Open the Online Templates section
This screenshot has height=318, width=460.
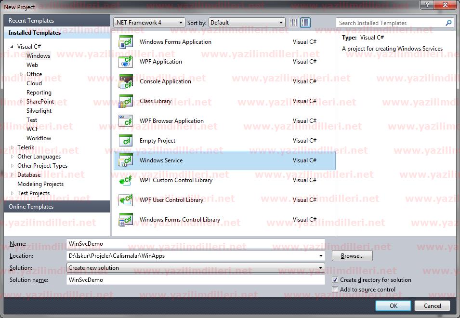tap(57, 207)
